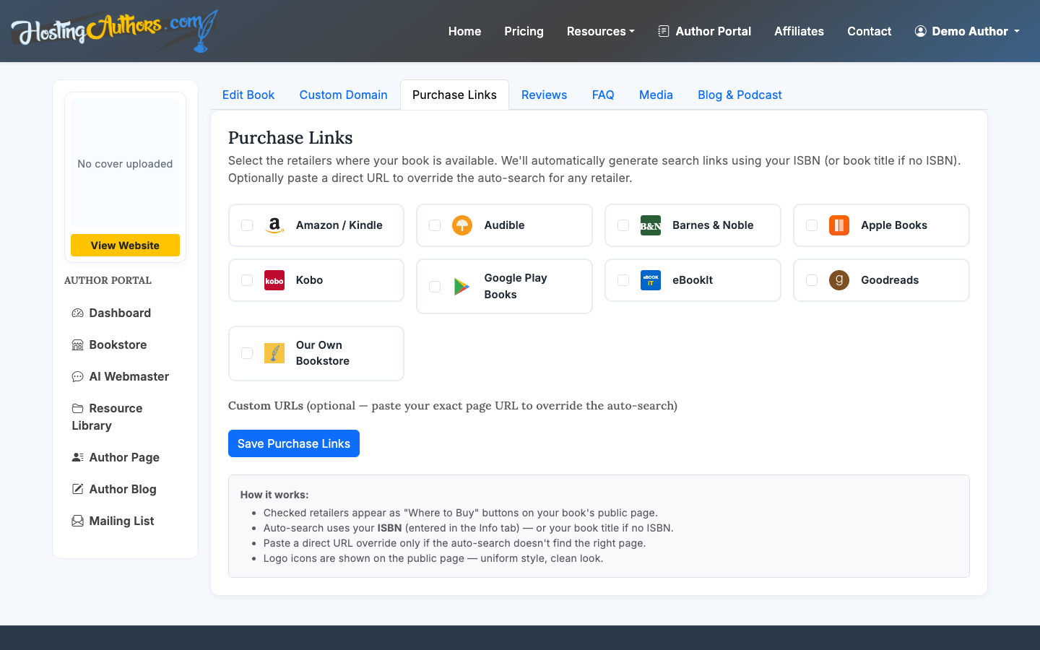The height and width of the screenshot is (650, 1040).
Task: Click the Demo Author user avatar icon
Action: [920, 31]
